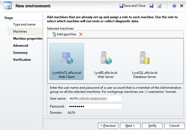The height and width of the screenshot is (130, 186).
Task: Click into the User name field
Action: (95, 98)
